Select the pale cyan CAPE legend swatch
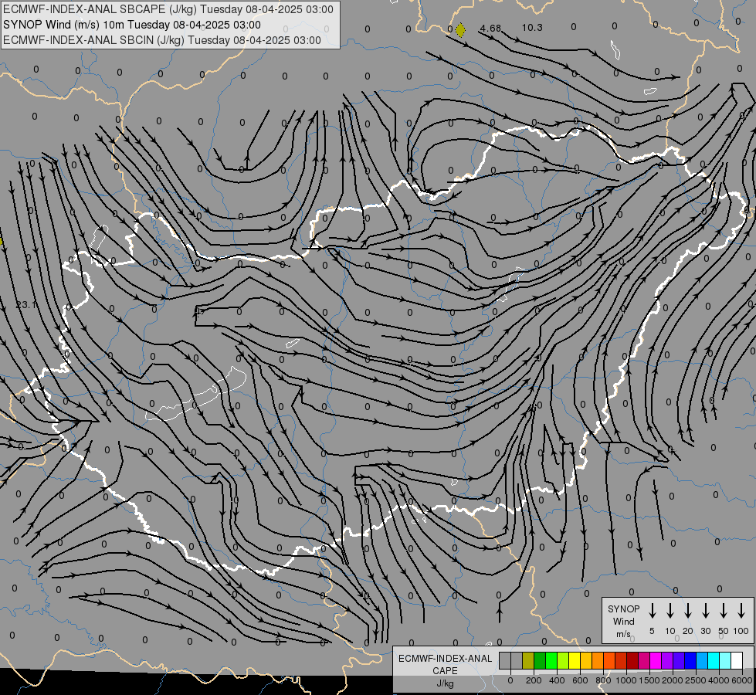This screenshot has height=695, width=756. [x=726, y=660]
